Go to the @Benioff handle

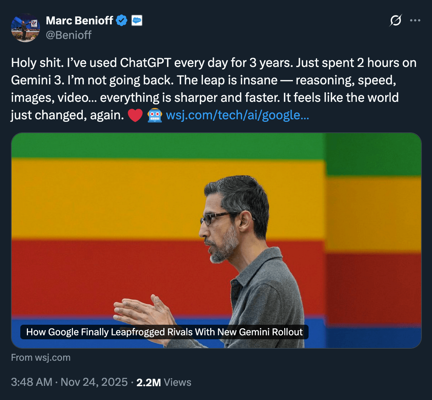69,35
